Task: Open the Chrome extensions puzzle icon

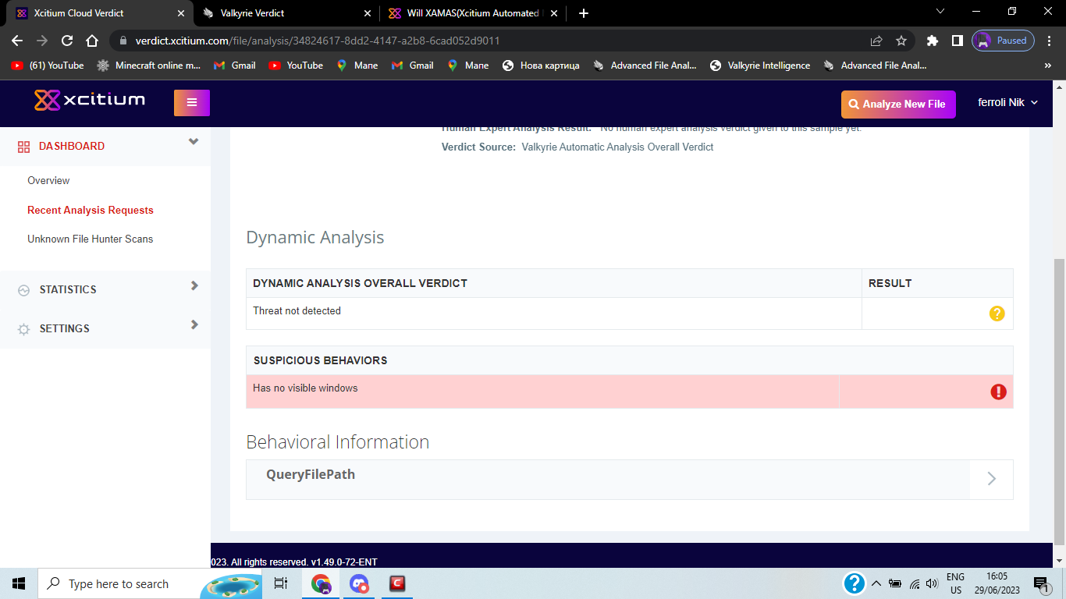Action: pos(933,41)
